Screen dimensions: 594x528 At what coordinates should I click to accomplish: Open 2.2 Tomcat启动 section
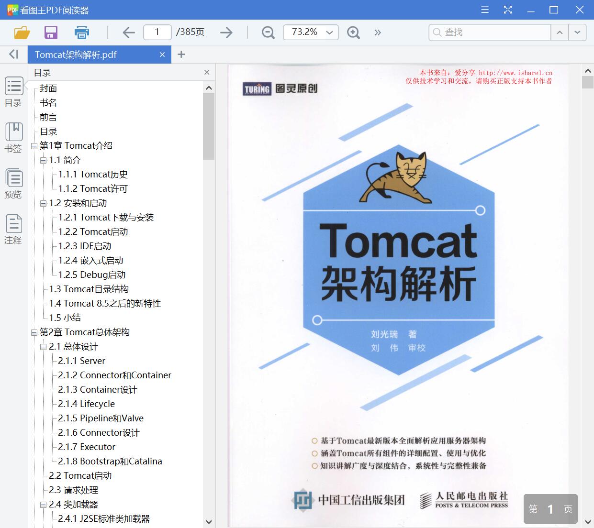80,476
